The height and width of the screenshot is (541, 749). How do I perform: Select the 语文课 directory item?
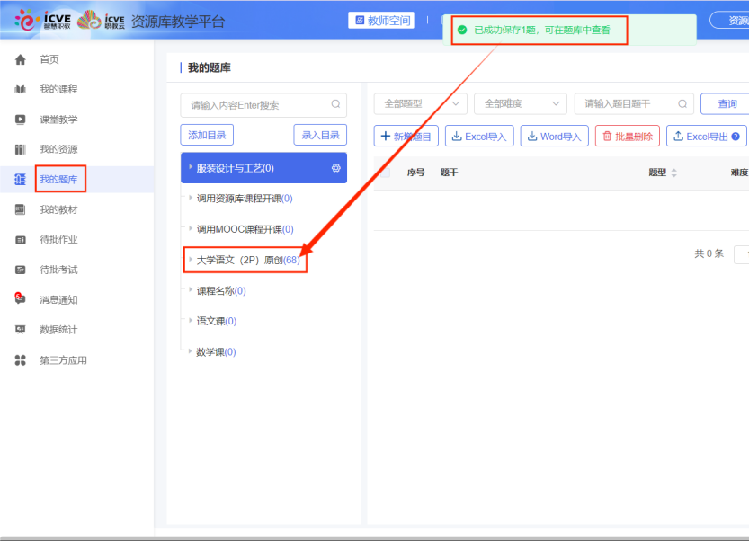216,321
